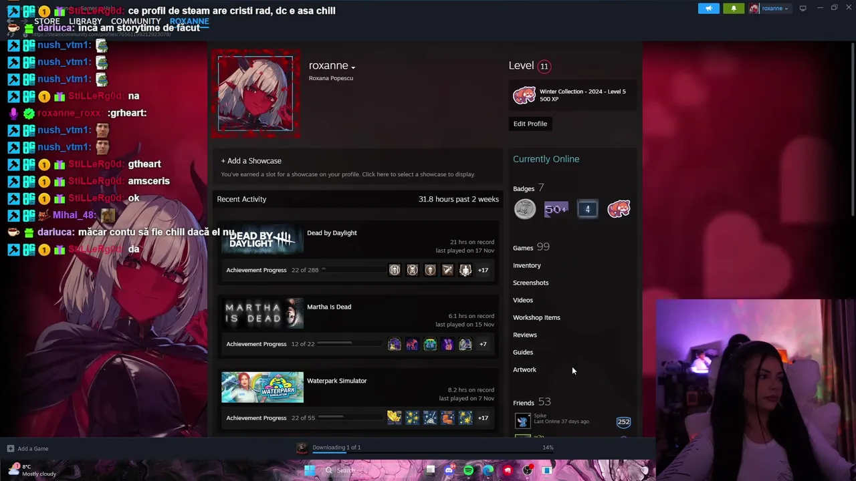Image resolution: width=856 pixels, height=481 pixels.
Task: Click the roxanne profile avatar image
Action: (x=255, y=93)
